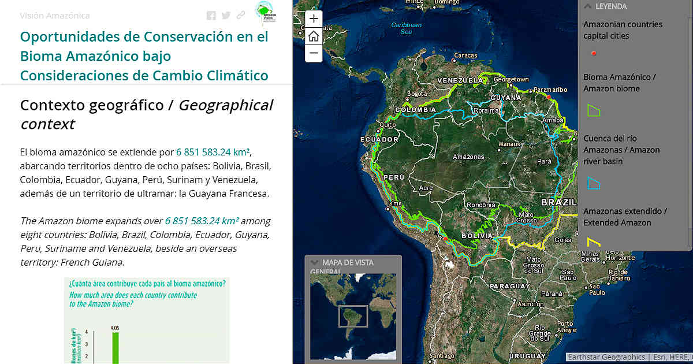693x364 pixels.
Task: Click the Quito label on the map
Action: coord(387,125)
